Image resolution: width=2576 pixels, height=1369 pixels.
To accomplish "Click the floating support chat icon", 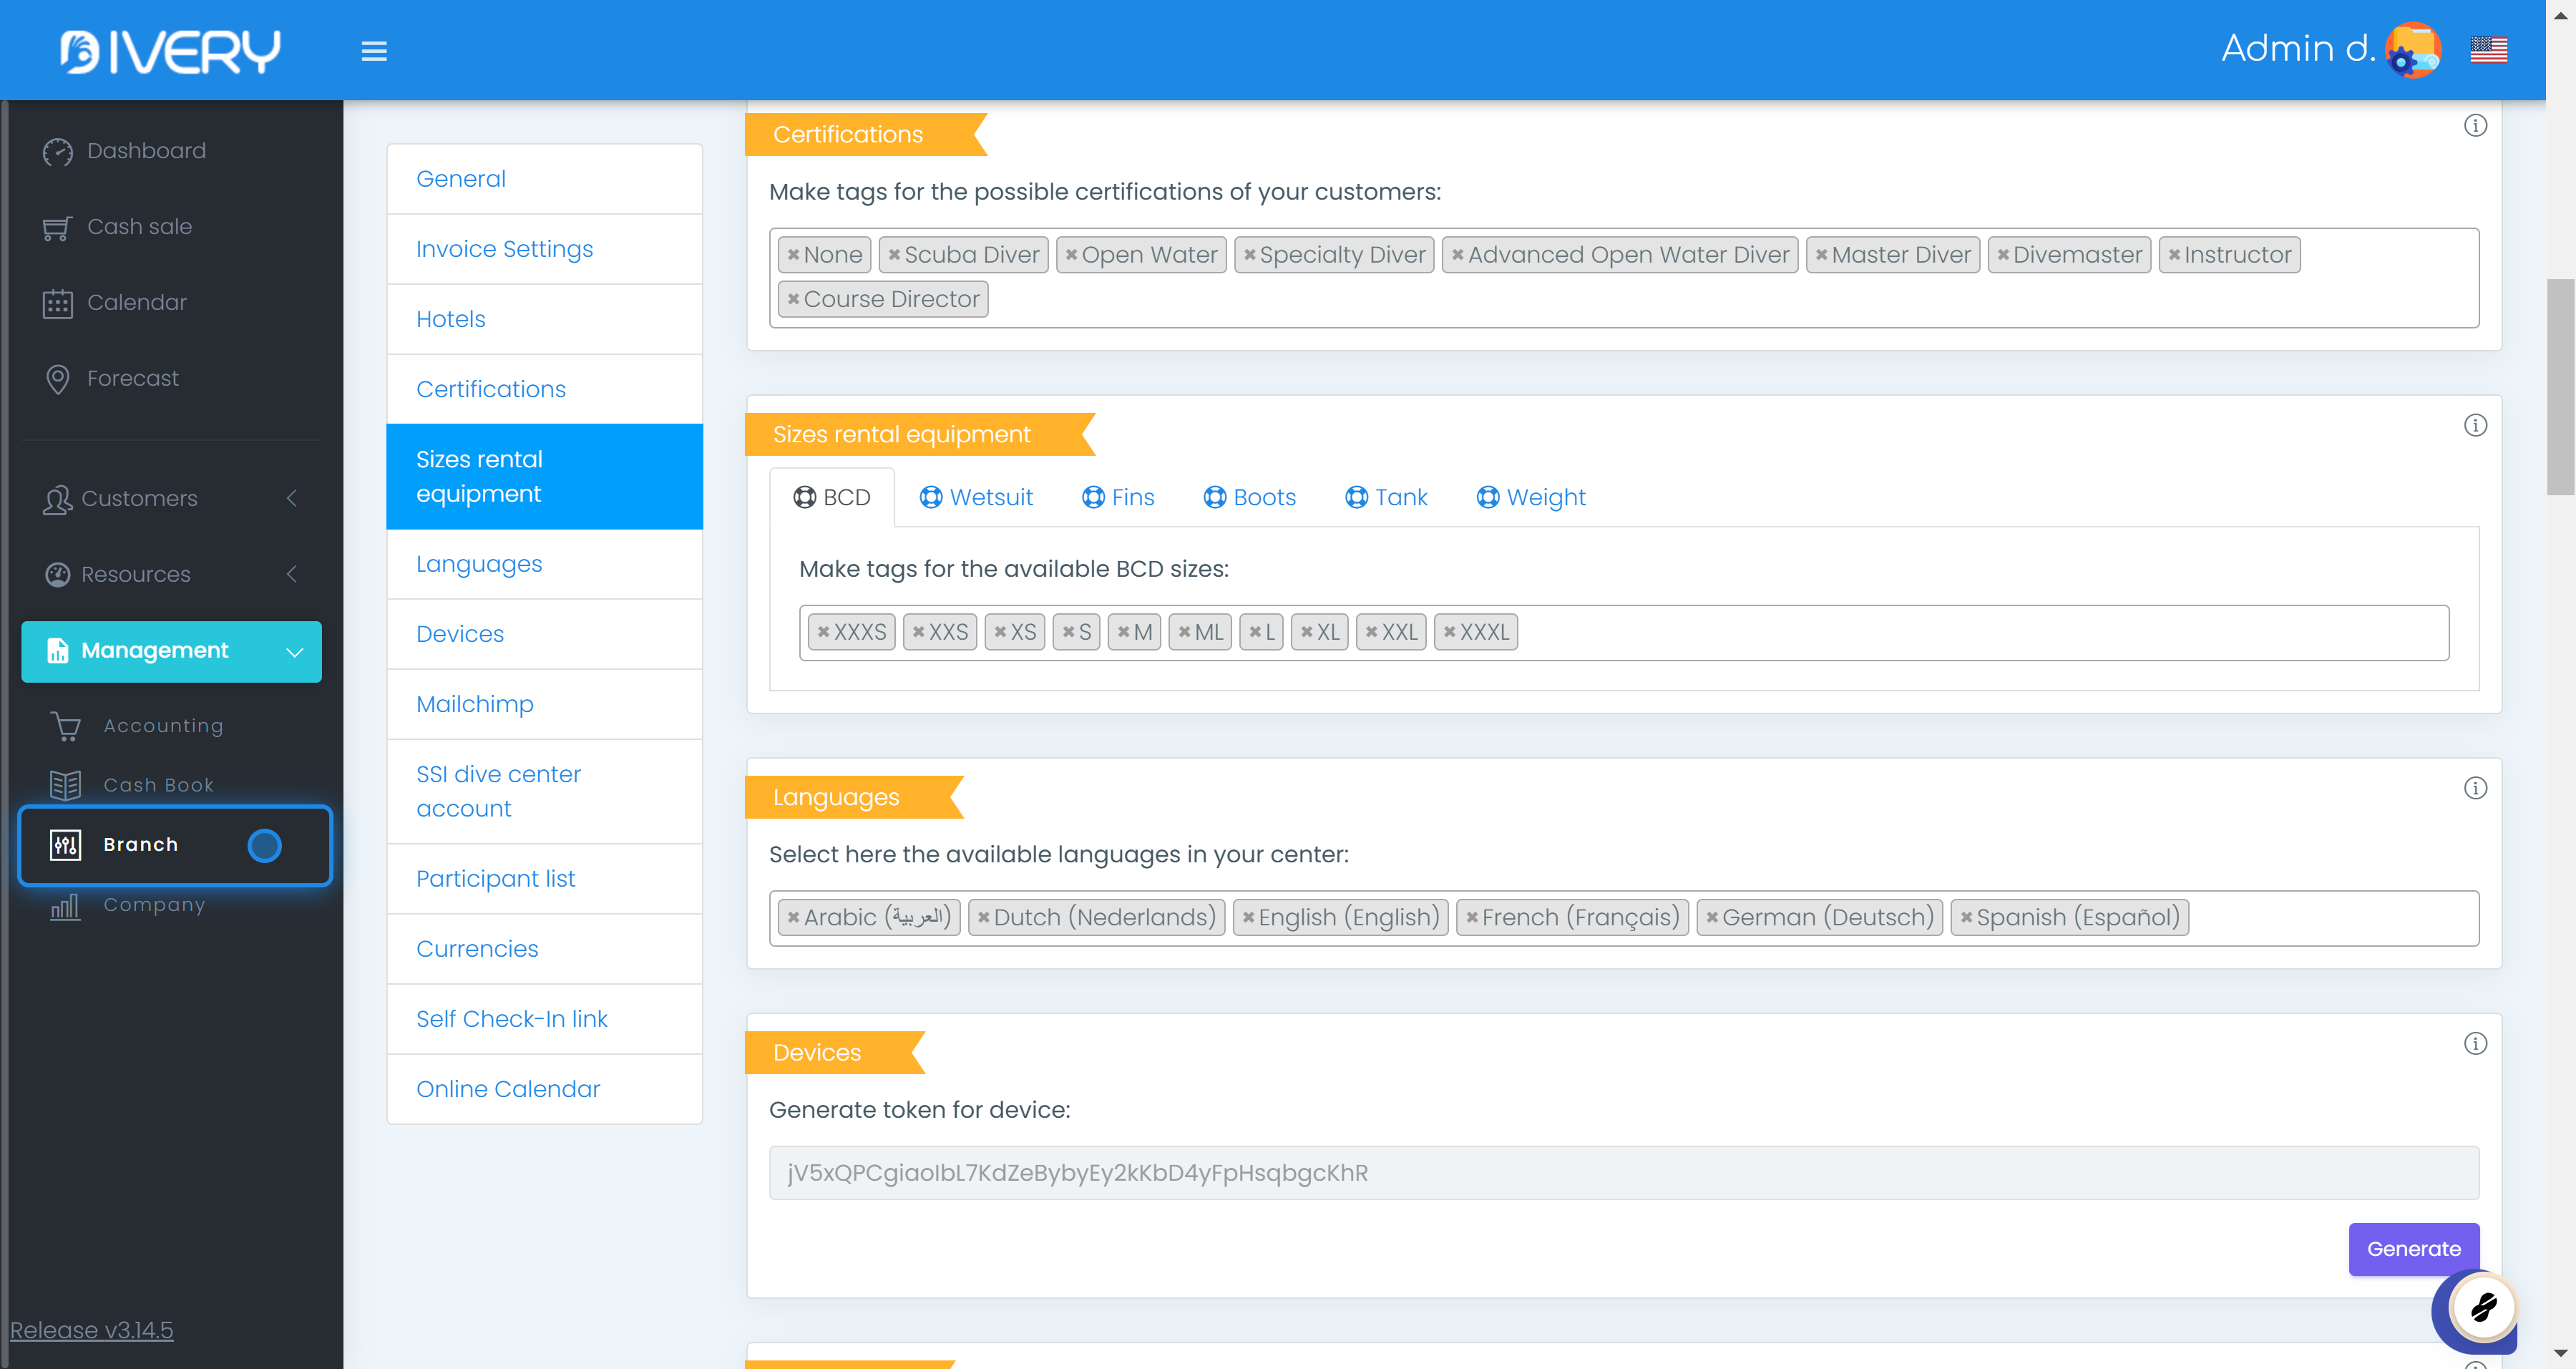I will pos(2482,1308).
